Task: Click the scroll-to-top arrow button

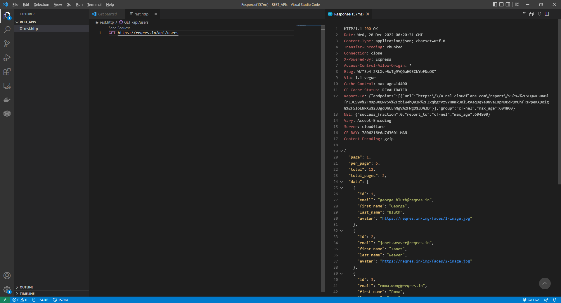Action: tap(545, 283)
